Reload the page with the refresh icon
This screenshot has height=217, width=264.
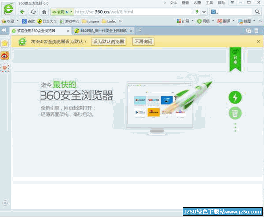(x=33, y=12)
